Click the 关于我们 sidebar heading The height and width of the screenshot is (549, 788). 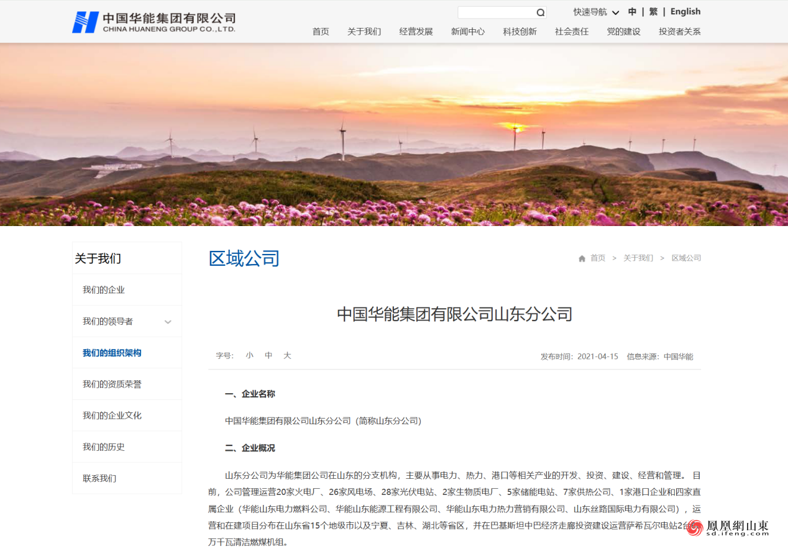coord(98,259)
